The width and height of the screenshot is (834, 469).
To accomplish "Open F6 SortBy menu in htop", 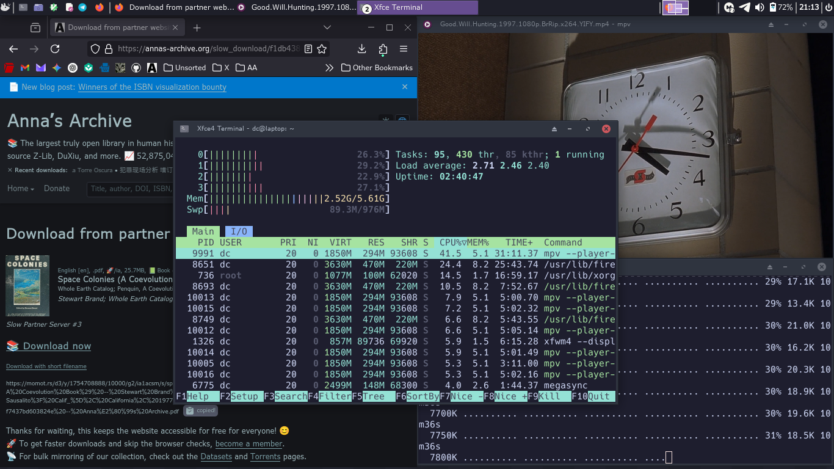I will (418, 396).
